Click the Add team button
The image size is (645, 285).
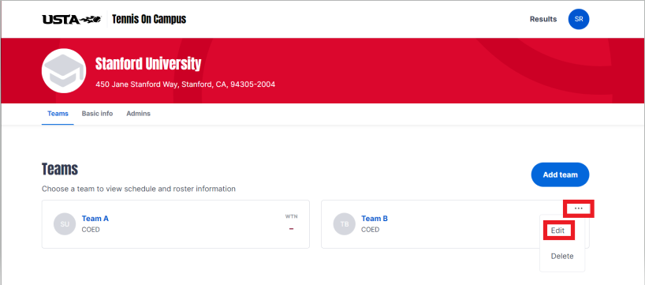560,174
